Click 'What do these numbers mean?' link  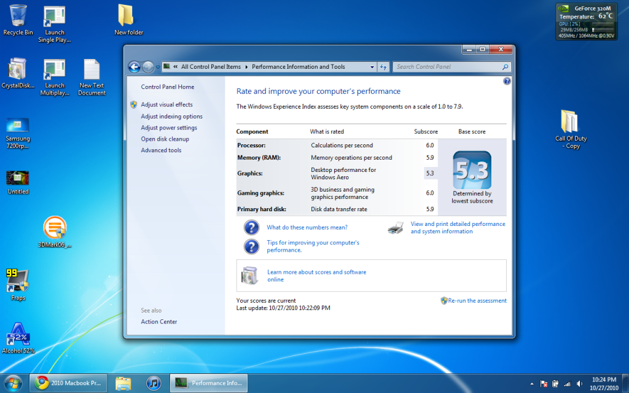[x=307, y=227]
